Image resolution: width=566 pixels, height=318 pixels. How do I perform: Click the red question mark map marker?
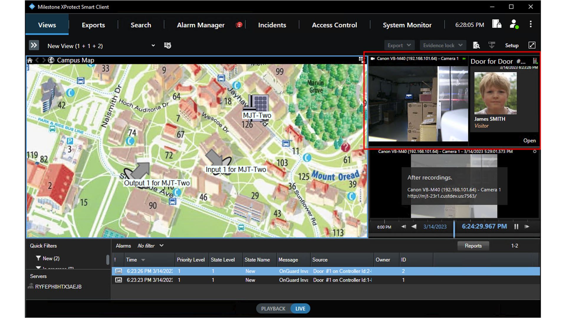click(x=345, y=147)
